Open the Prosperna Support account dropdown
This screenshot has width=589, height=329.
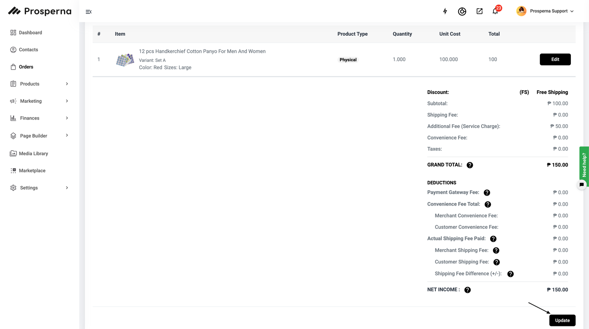click(552, 11)
